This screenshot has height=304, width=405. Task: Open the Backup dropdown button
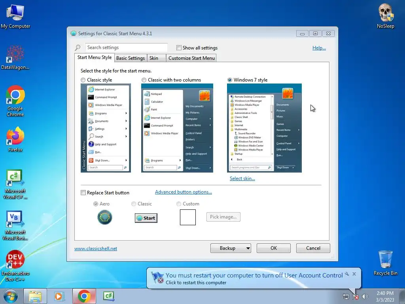point(231,248)
